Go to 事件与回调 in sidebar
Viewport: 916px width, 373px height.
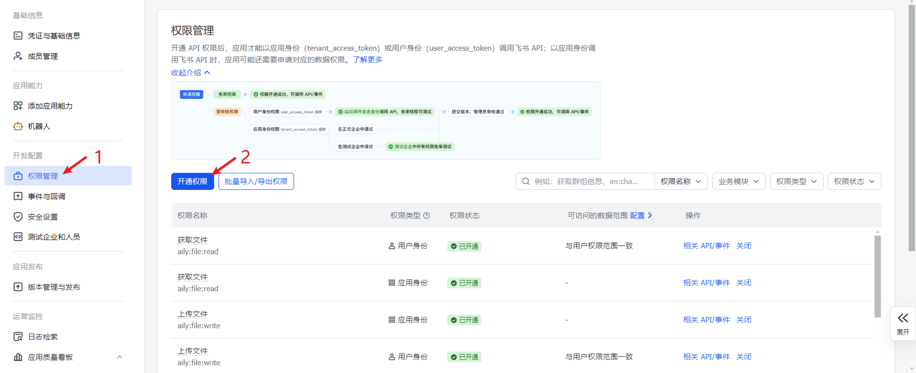click(x=46, y=196)
